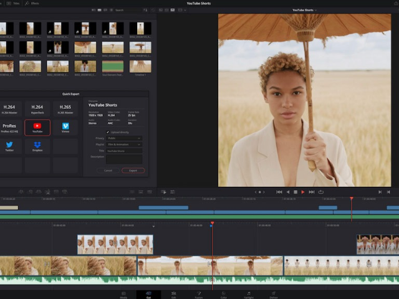Click the red Play button
The height and width of the screenshot is (299, 399).
[303, 192]
